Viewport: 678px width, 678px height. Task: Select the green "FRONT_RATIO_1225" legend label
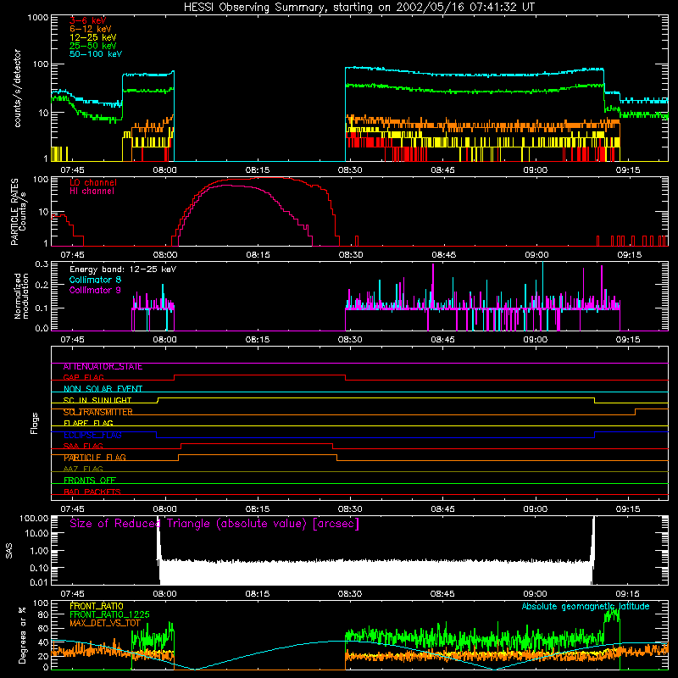[x=109, y=614]
